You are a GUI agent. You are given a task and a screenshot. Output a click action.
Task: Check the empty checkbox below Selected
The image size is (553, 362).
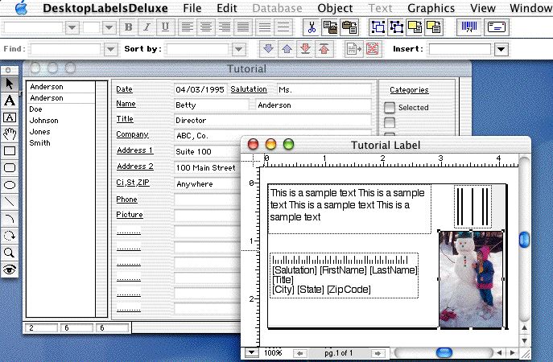[x=390, y=122]
